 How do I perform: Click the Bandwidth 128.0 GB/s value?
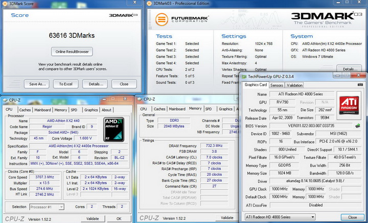pos(344,173)
